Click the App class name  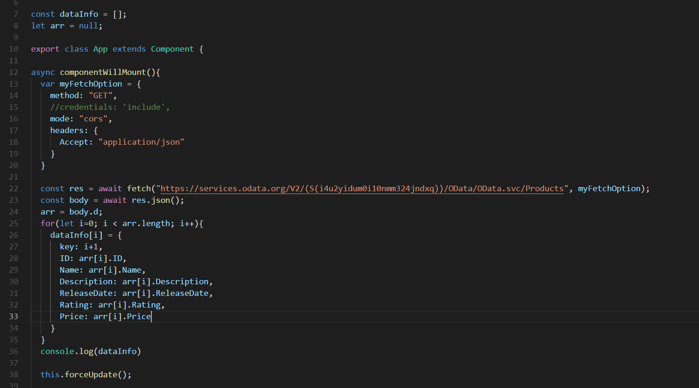pyautogui.click(x=100, y=49)
